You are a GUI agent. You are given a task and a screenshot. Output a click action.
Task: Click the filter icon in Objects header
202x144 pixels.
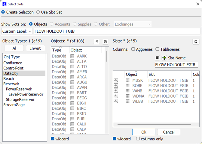click(105, 41)
